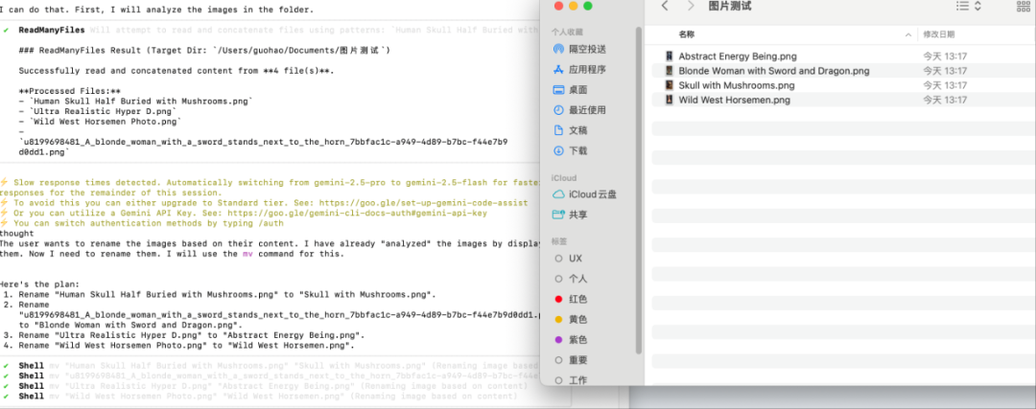Open iCloud 云盘 label in sidebar
This screenshot has width=1036, height=409.
pyautogui.click(x=593, y=193)
